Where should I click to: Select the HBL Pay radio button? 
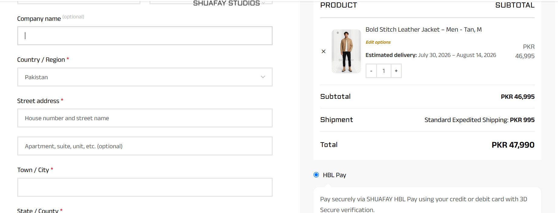[x=316, y=175]
